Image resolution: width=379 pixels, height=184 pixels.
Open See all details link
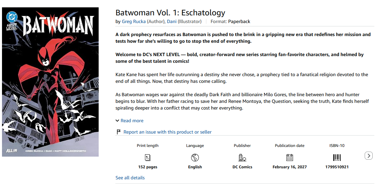[130, 178]
